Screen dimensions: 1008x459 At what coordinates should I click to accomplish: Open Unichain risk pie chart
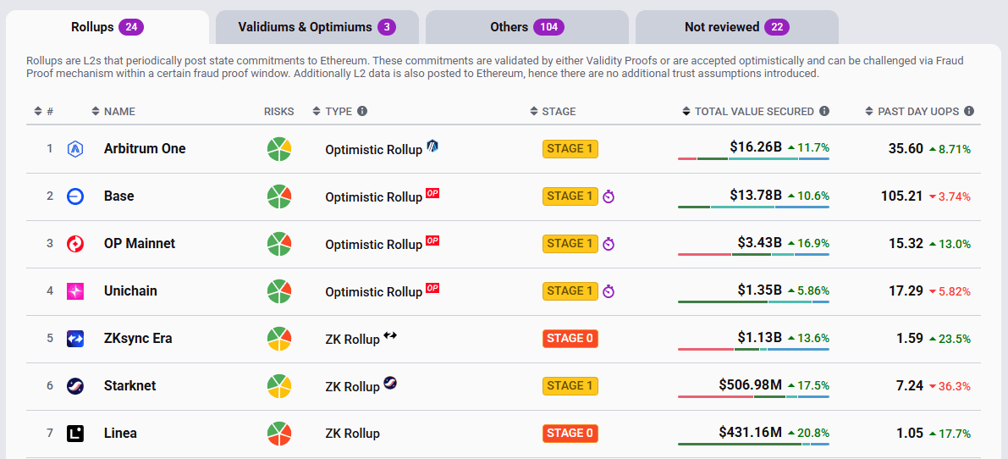(279, 291)
